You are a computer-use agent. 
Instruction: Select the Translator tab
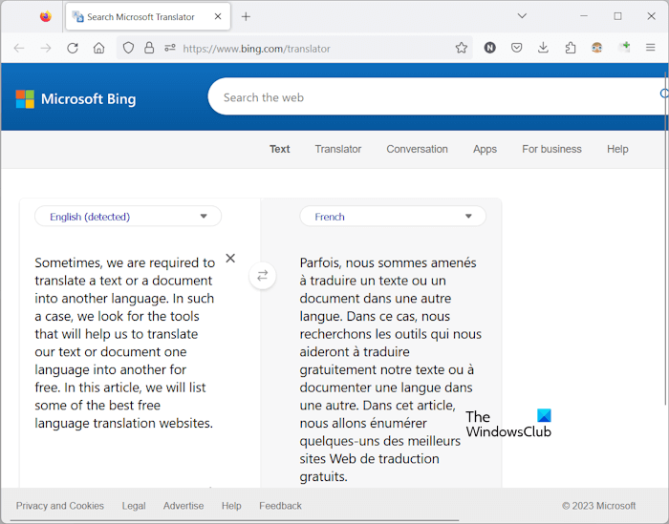coord(338,149)
